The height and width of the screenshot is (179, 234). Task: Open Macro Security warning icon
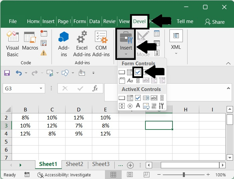pos(43,53)
